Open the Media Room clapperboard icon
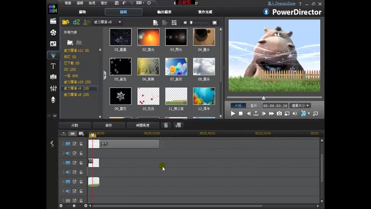 (53, 21)
